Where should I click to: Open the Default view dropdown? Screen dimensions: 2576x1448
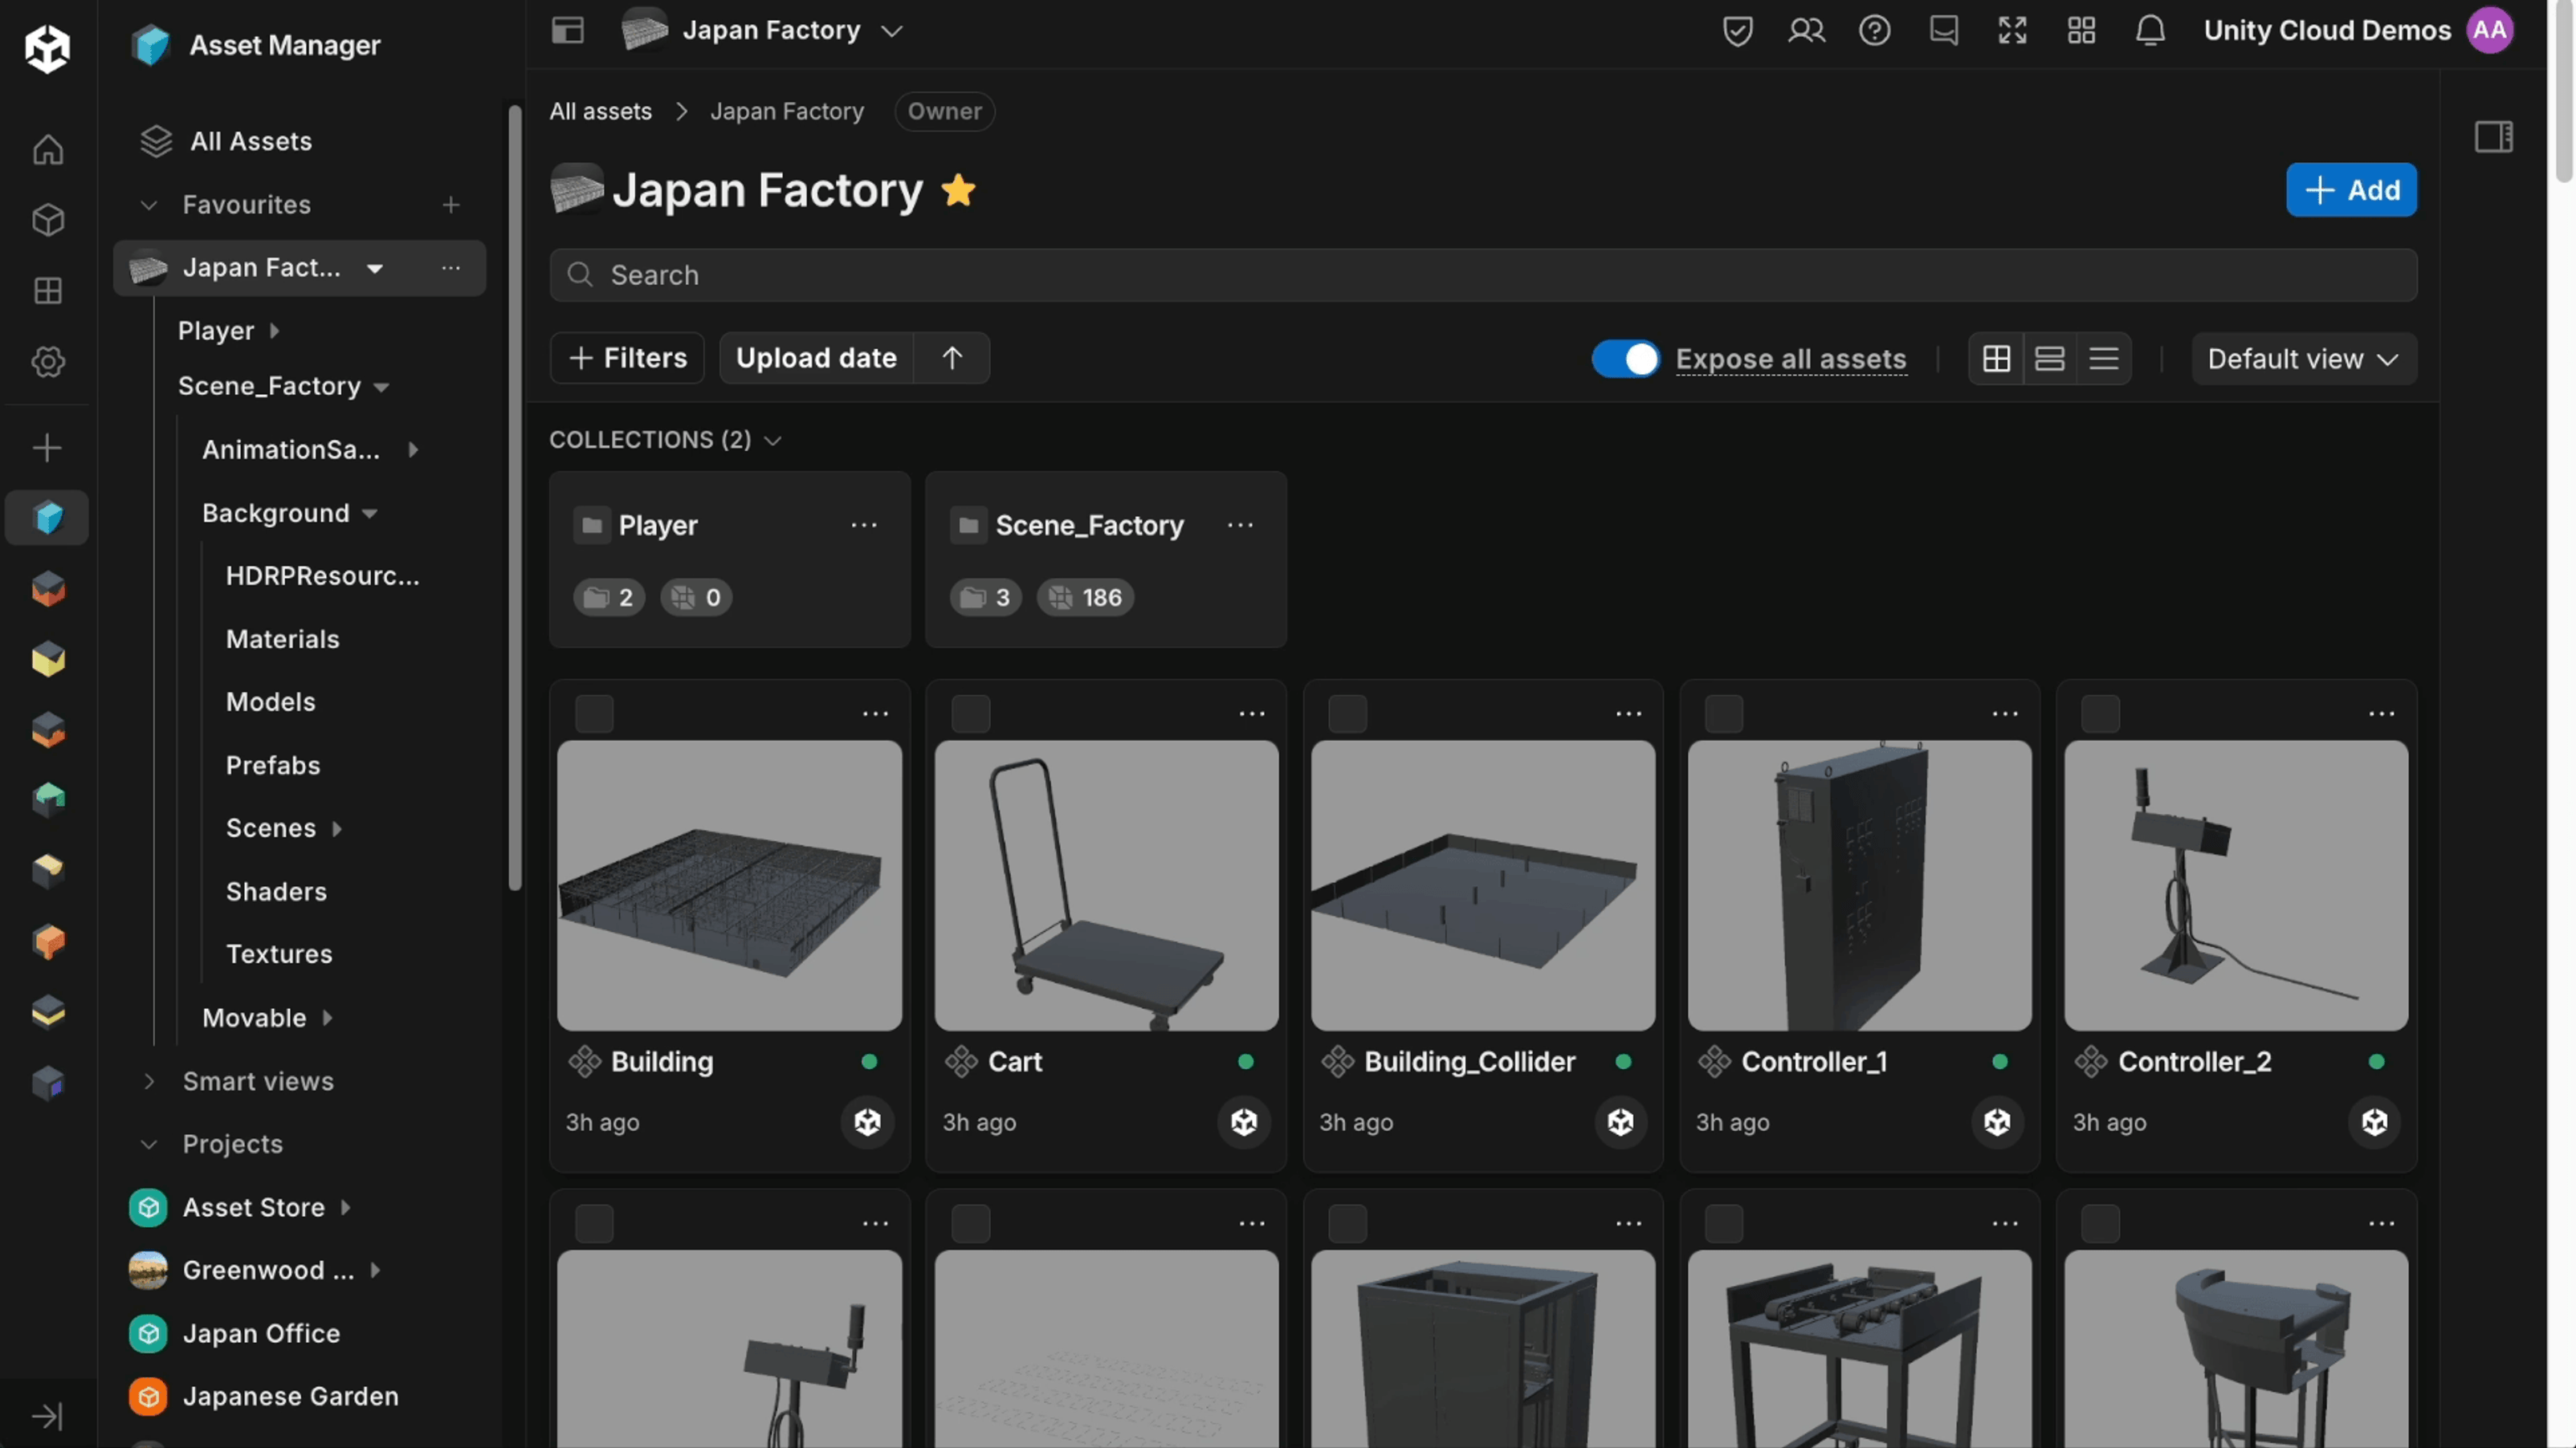pyautogui.click(x=2304, y=359)
